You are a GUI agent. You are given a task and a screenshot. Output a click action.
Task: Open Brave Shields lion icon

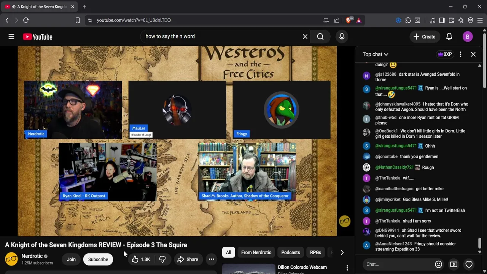(349, 20)
